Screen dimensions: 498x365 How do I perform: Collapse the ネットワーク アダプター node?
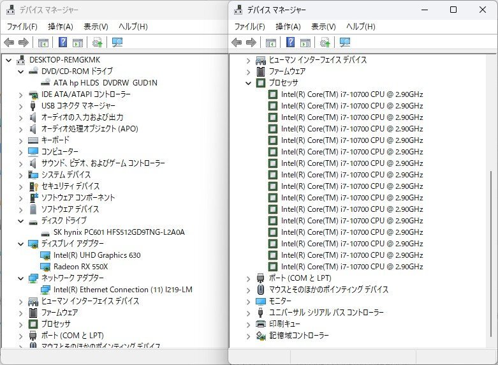[21, 278]
